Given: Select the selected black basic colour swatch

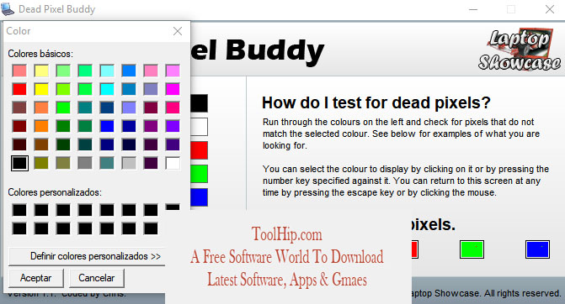Looking at the screenshot, I should pos(19,163).
